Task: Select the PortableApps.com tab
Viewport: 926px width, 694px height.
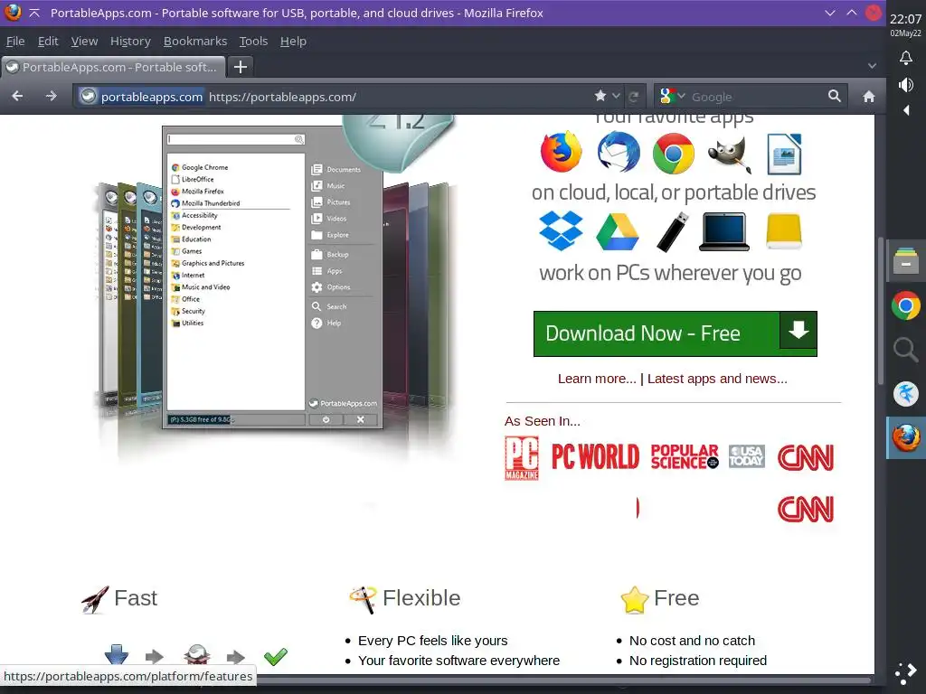Action: point(113,67)
